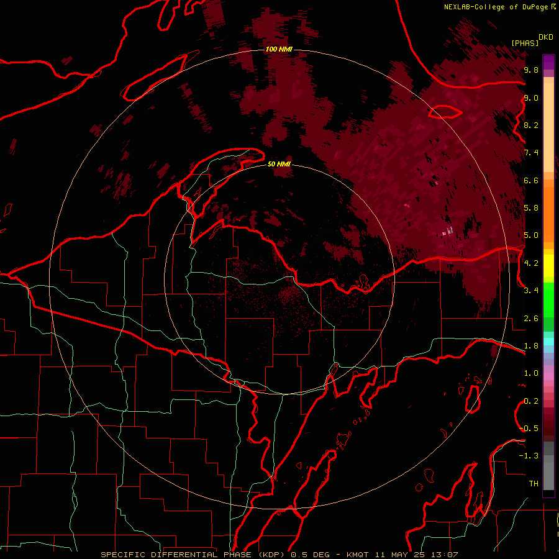Click the 2.6 scale value

(531, 319)
